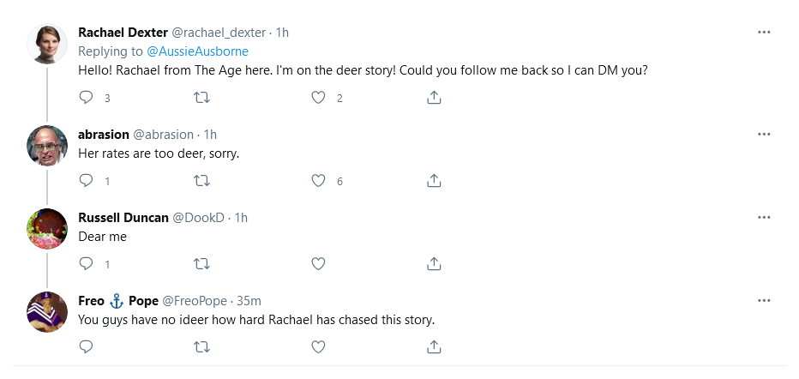The image size is (799, 379).
Task: Open more options on Freo Pope's tweet
Action: click(764, 300)
